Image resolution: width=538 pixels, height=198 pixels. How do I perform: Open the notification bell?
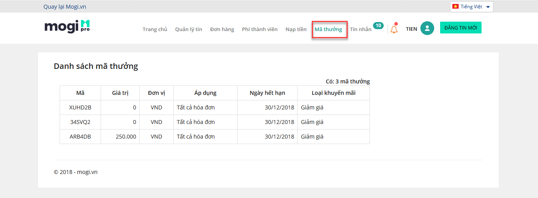point(394,29)
